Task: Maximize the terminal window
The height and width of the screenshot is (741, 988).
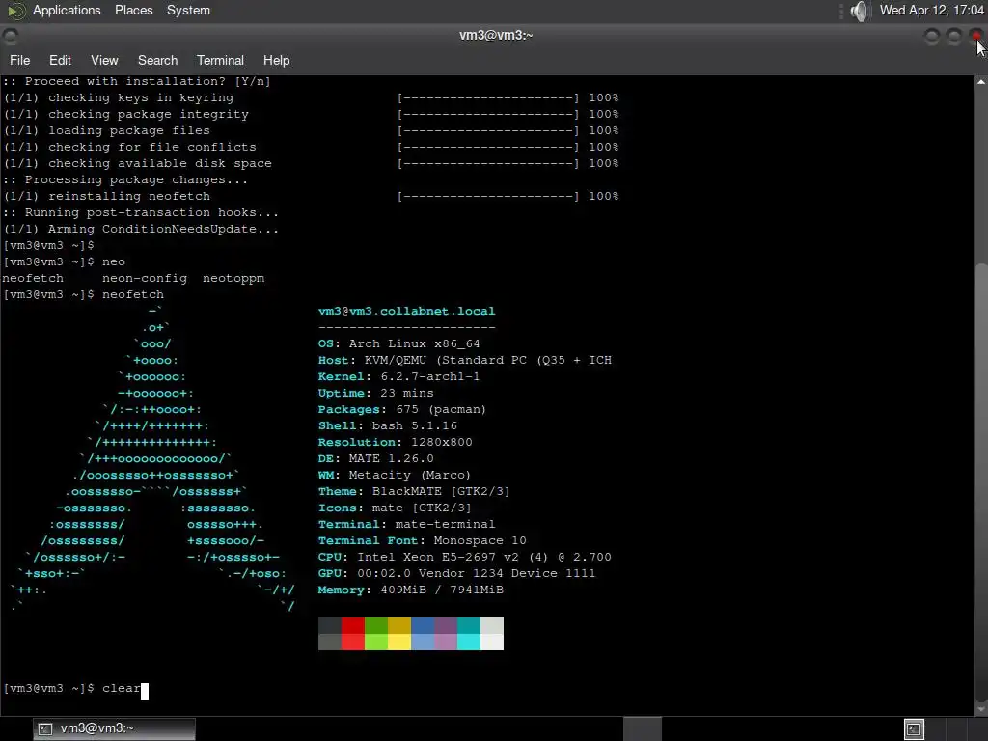Action: [x=954, y=37]
